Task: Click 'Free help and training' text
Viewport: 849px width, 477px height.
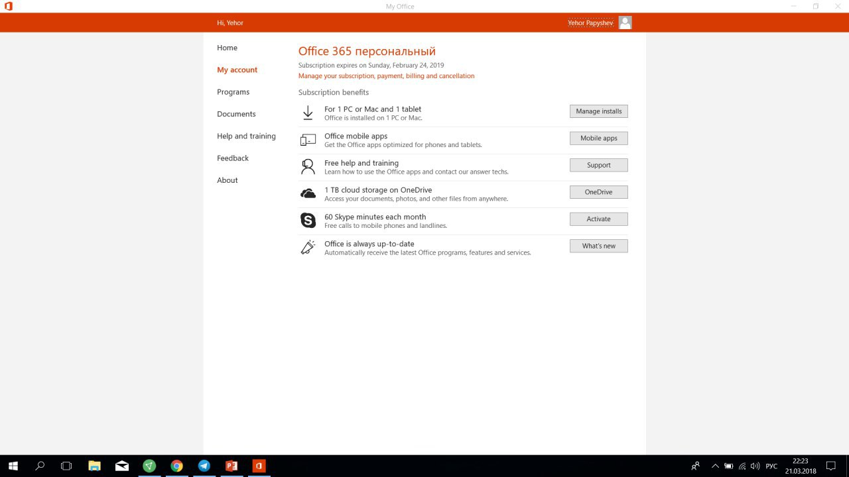Action: (361, 163)
